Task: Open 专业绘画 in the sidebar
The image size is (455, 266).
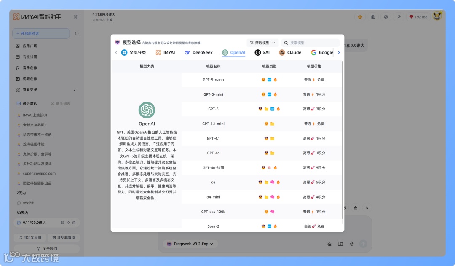Action: tap(29, 57)
